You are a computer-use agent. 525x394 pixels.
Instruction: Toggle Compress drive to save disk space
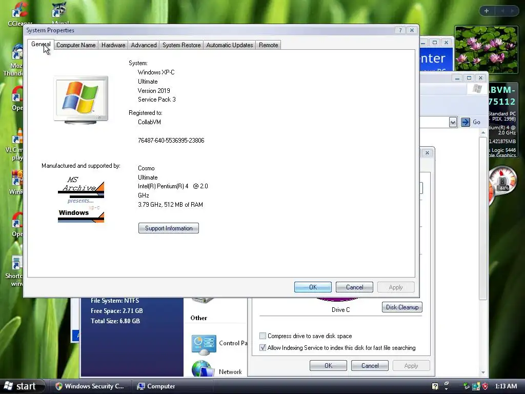[263, 336]
